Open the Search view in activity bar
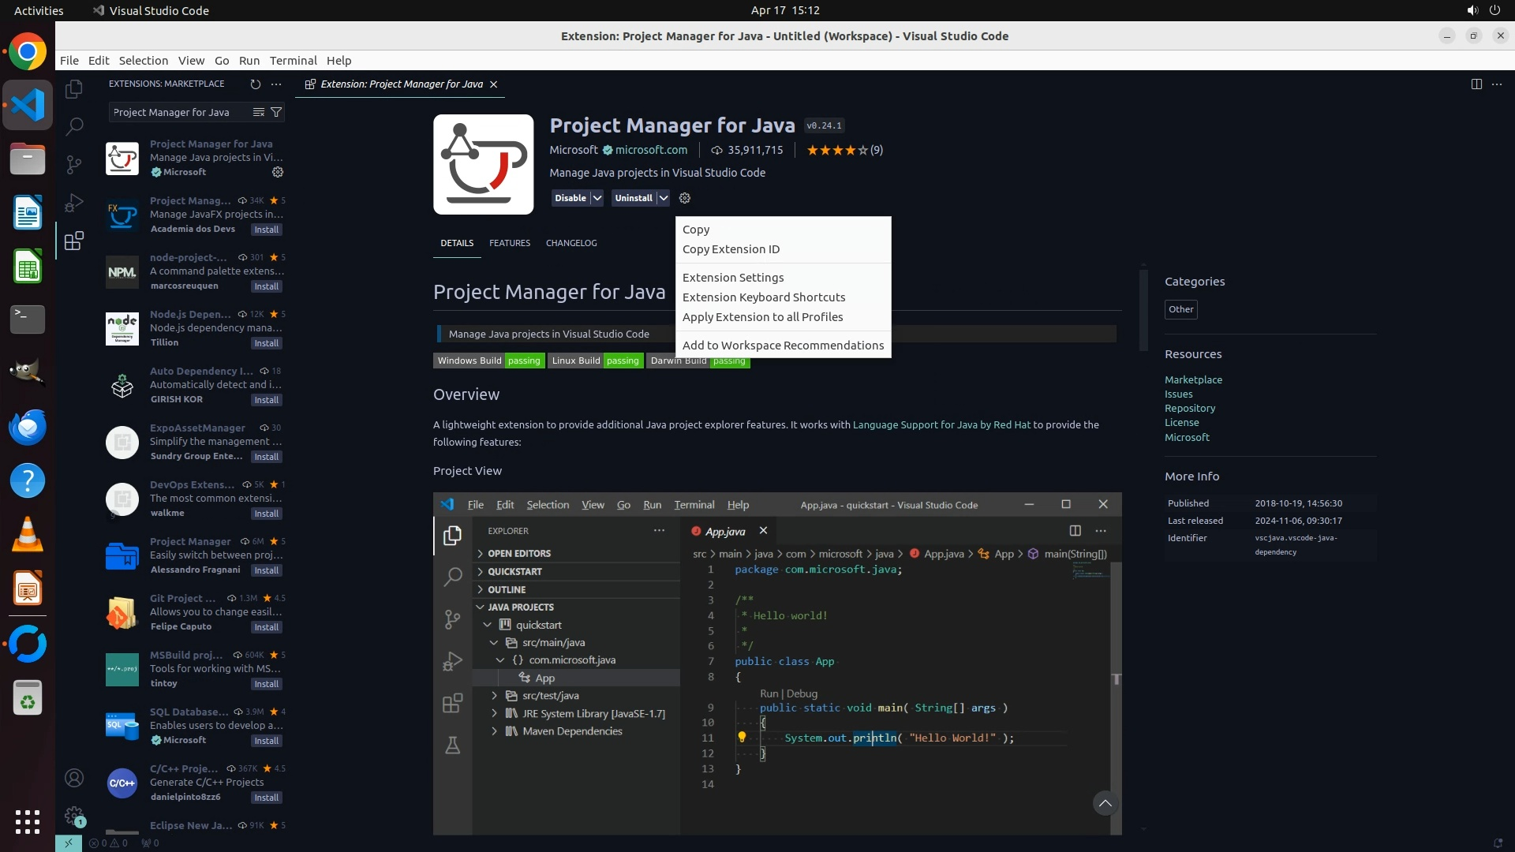Screen dimensions: 1515x852 point(74,126)
